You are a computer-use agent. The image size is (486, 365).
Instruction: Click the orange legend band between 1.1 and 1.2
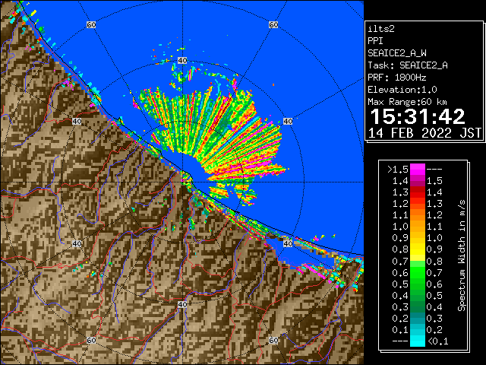pyautogui.click(x=417, y=214)
